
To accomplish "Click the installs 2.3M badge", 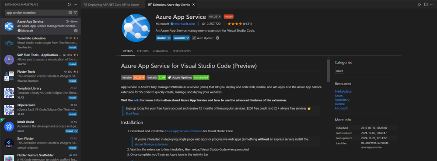I will (156, 77).
